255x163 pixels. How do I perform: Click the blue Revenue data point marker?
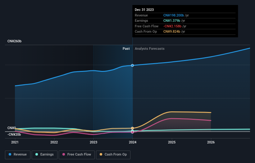(132, 65)
